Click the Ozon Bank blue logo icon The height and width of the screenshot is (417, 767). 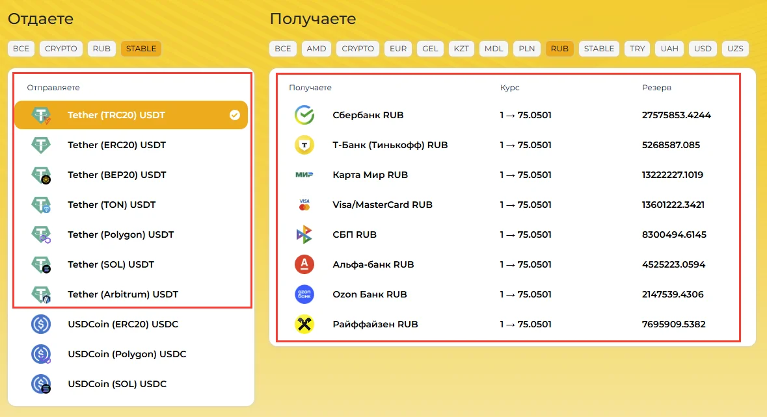tap(304, 294)
